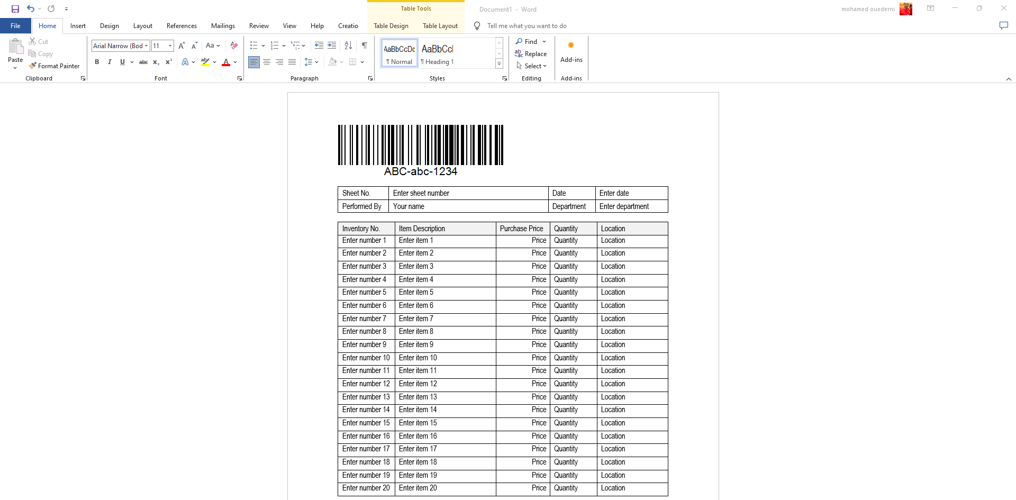This screenshot has height=500, width=1016.
Task: Open ribbon display options icon
Action: (x=930, y=8)
